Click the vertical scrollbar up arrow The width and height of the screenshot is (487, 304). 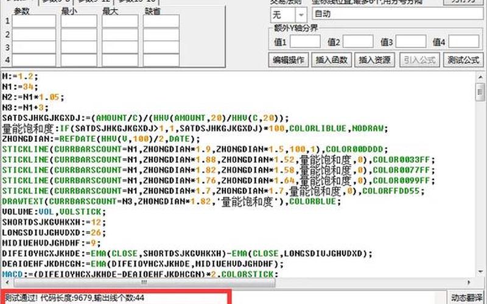click(479, 78)
